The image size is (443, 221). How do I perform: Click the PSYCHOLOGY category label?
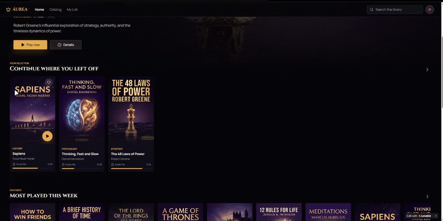tap(69, 149)
